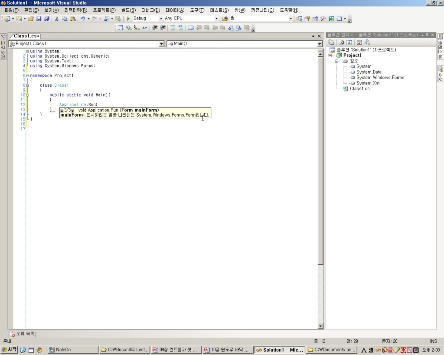Click the New Project toolbar icon
This screenshot has height=355, width=444.
(7, 19)
